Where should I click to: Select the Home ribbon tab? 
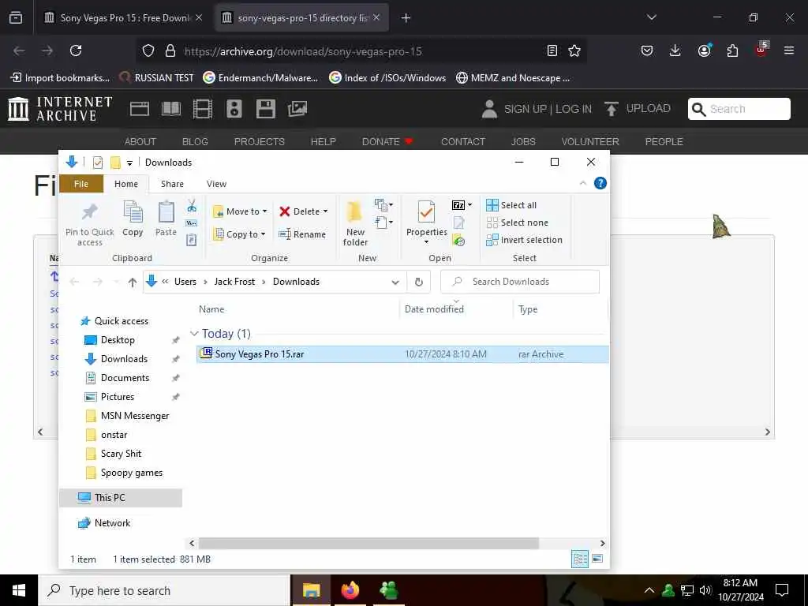click(126, 184)
